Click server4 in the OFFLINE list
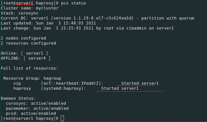Viewport: 207px width, 122px height. tap(37, 58)
